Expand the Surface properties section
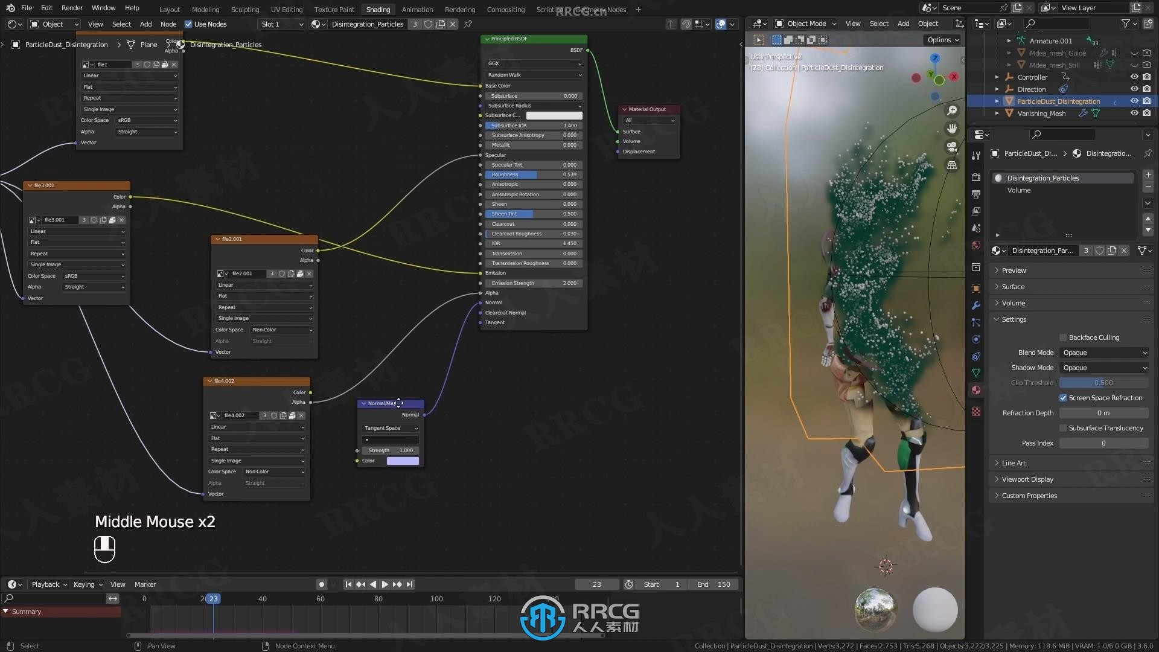This screenshot has height=652, width=1159. click(x=1014, y=287)
